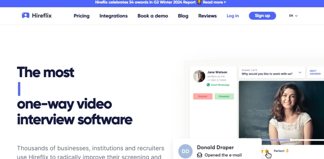The image size is (324, 159).
Task: Click the 'one-way video' headline text
Action: point(65,105)
